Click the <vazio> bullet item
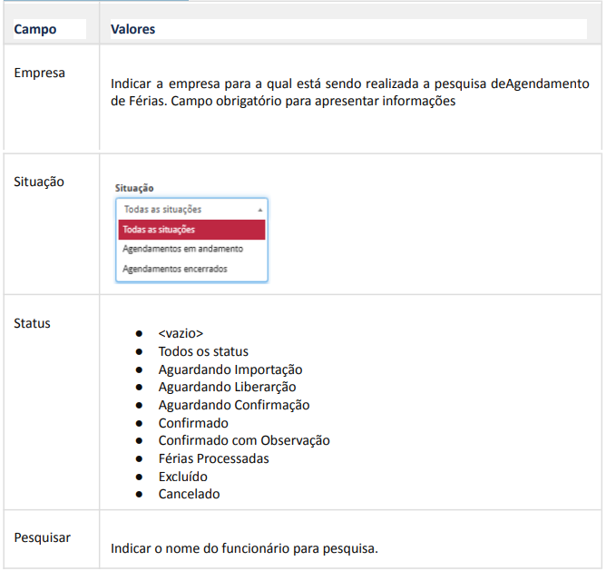Viewport: 616px width, 571px height. [181, 334]
